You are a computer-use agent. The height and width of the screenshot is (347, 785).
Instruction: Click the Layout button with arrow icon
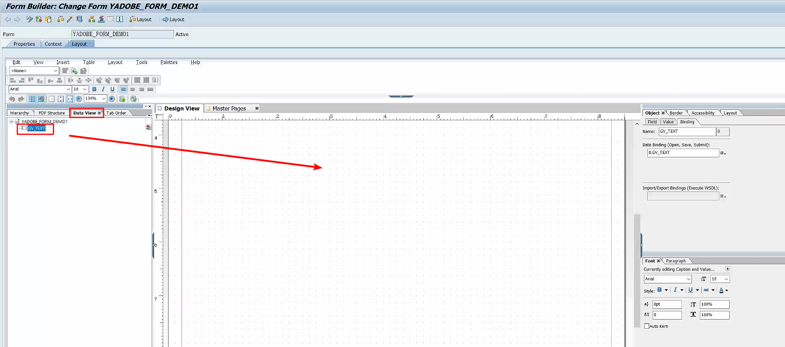tap(173, 19)
